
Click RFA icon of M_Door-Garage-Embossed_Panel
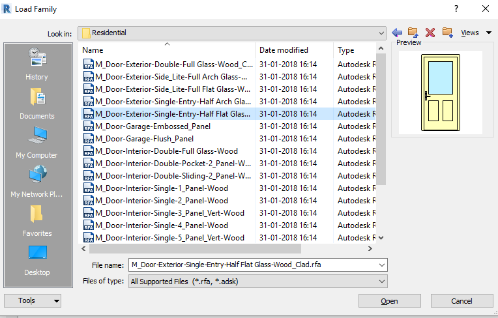click(x=88, y=126)
